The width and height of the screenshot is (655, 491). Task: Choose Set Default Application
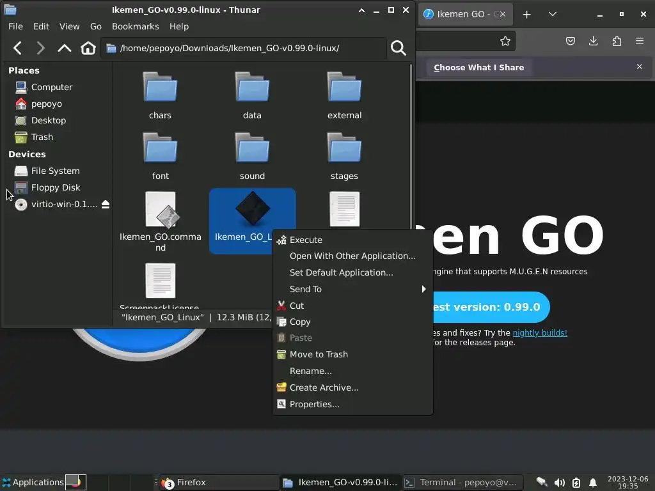click(352, 272)
